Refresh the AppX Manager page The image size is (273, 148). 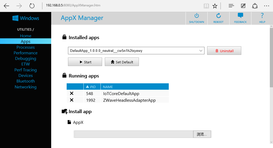pyautogui.click(x=32, y=6)
